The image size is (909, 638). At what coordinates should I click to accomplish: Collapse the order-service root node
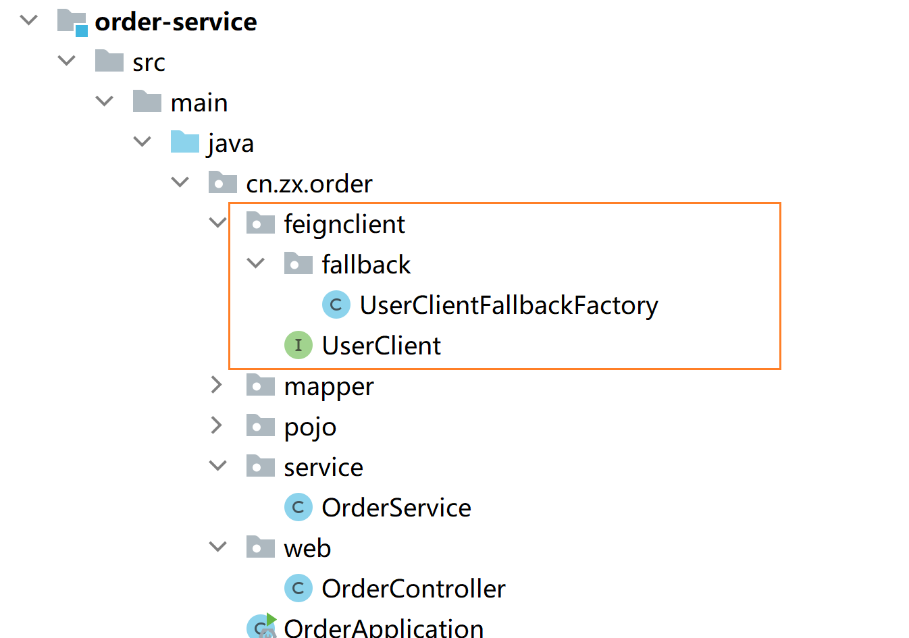(28, 20)
